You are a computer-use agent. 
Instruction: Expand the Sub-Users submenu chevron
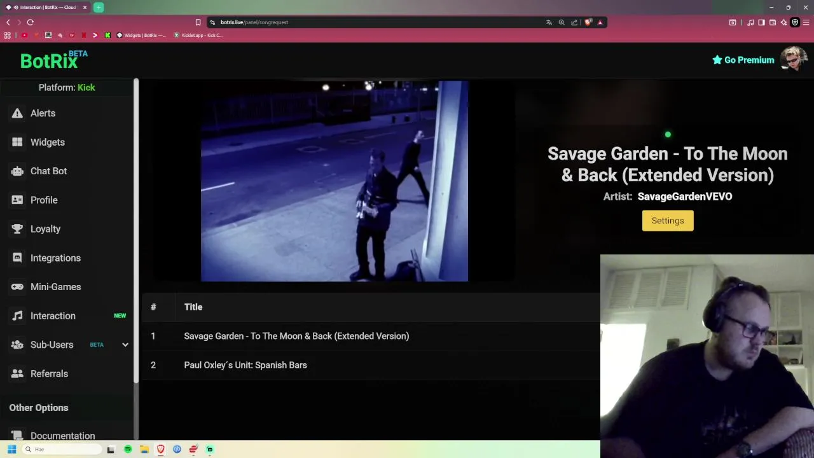point(125,345)
